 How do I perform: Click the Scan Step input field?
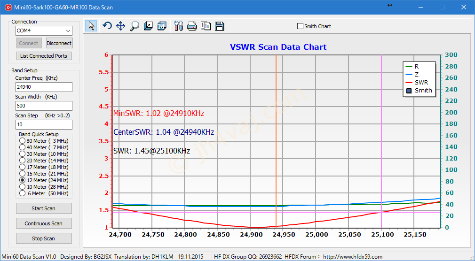pyautogui.click(x=44, y=124)
